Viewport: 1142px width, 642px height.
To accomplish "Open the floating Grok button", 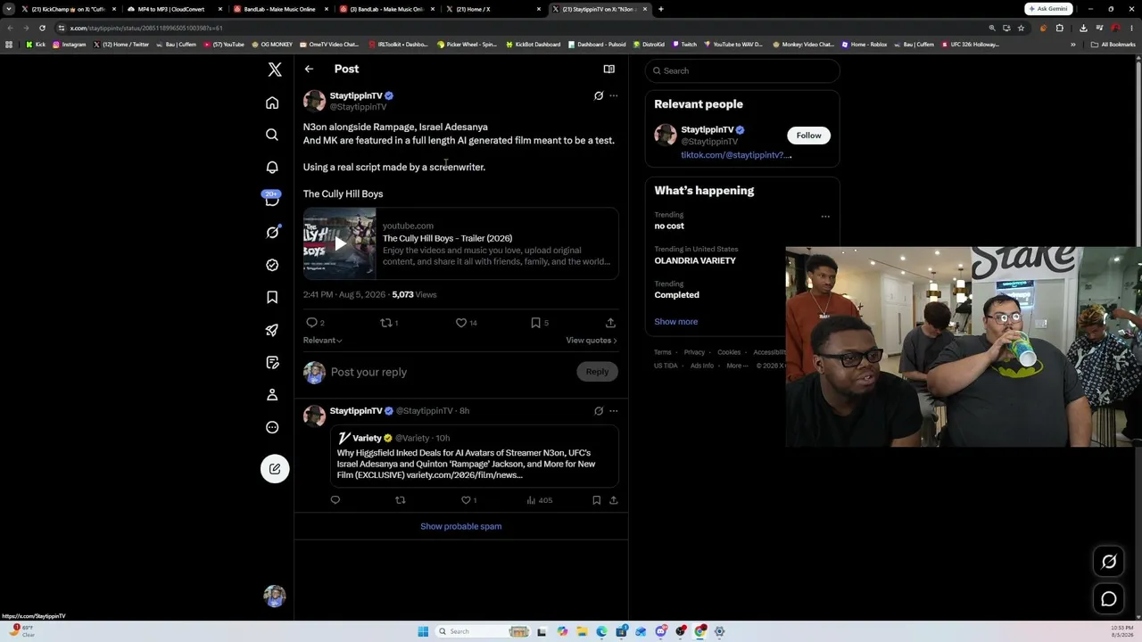I will pyautogui.click(x=1109, y=562).
